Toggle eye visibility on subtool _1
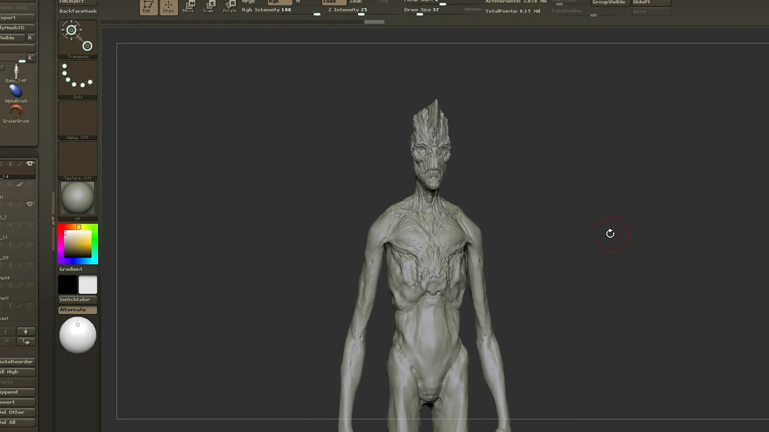The width and height of the screenshot is (769, 432). (30, 204)
